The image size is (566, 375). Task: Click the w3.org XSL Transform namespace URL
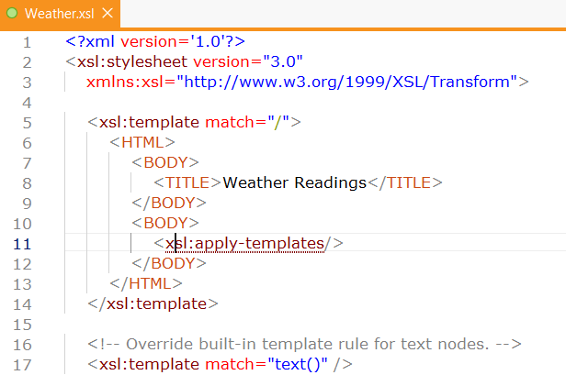349,83
